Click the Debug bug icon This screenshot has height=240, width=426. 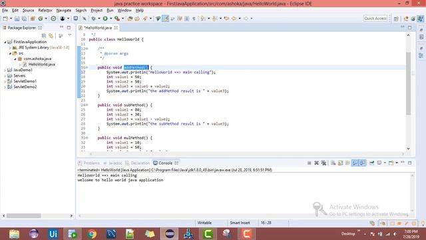coord(93,19)
